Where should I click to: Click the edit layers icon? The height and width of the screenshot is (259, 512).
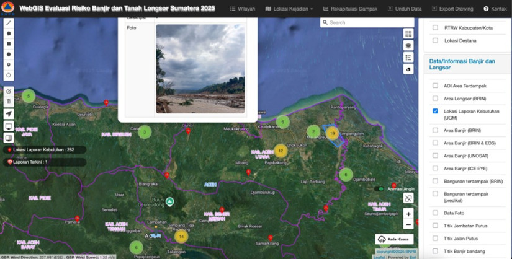pyautogui.click(x=9, y=91)
